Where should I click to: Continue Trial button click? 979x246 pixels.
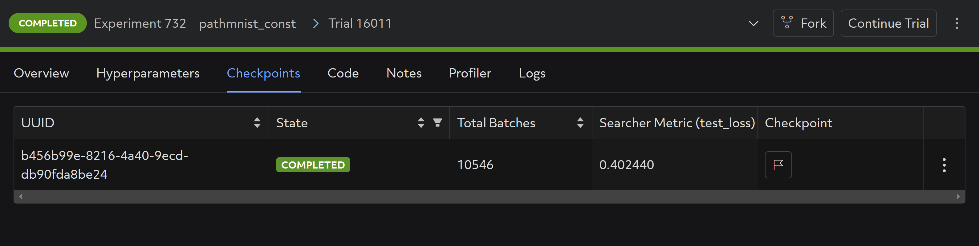pos(888,23)
